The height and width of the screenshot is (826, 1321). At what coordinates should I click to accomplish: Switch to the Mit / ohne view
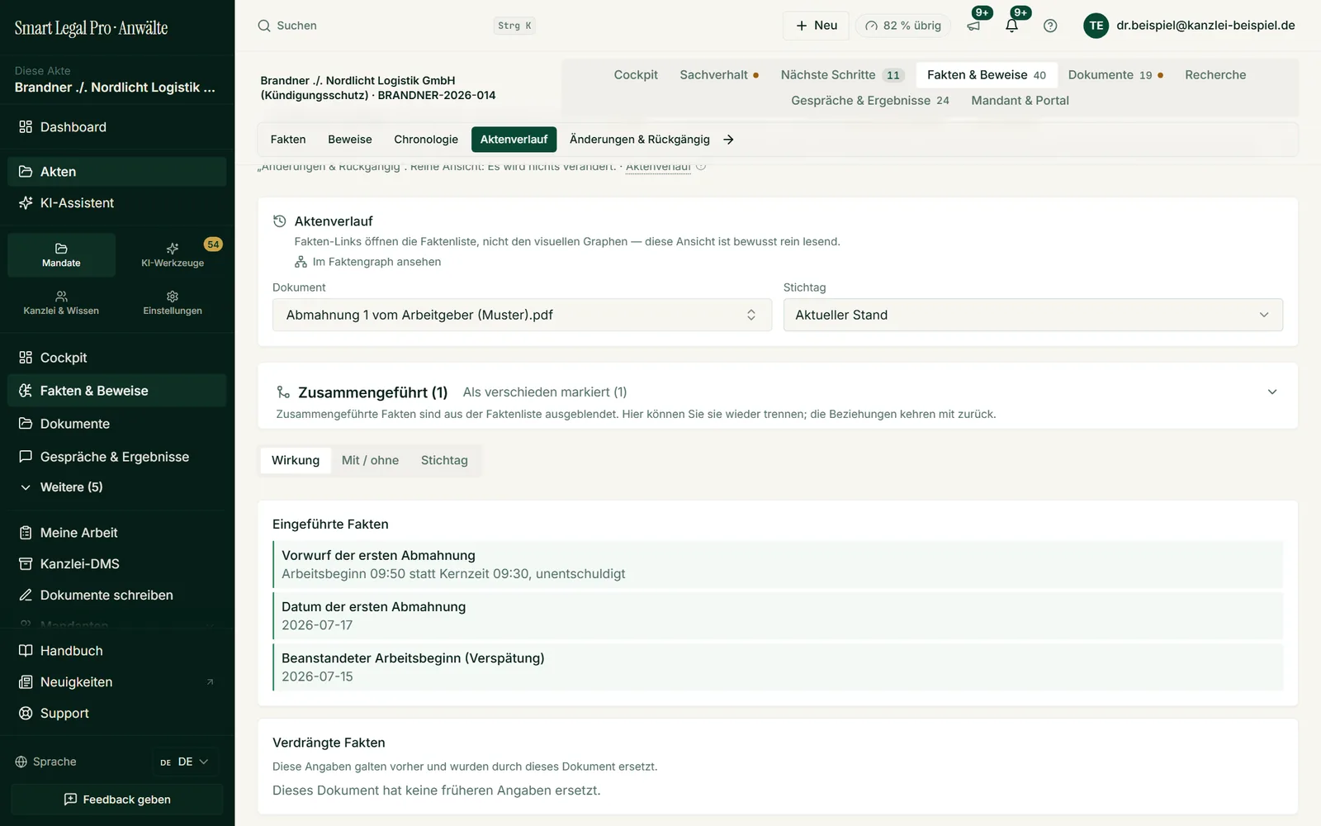pos(370,460)
